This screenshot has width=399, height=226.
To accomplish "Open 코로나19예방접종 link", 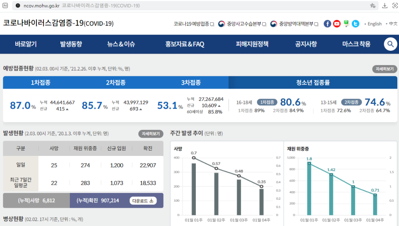I will [194, 24].
